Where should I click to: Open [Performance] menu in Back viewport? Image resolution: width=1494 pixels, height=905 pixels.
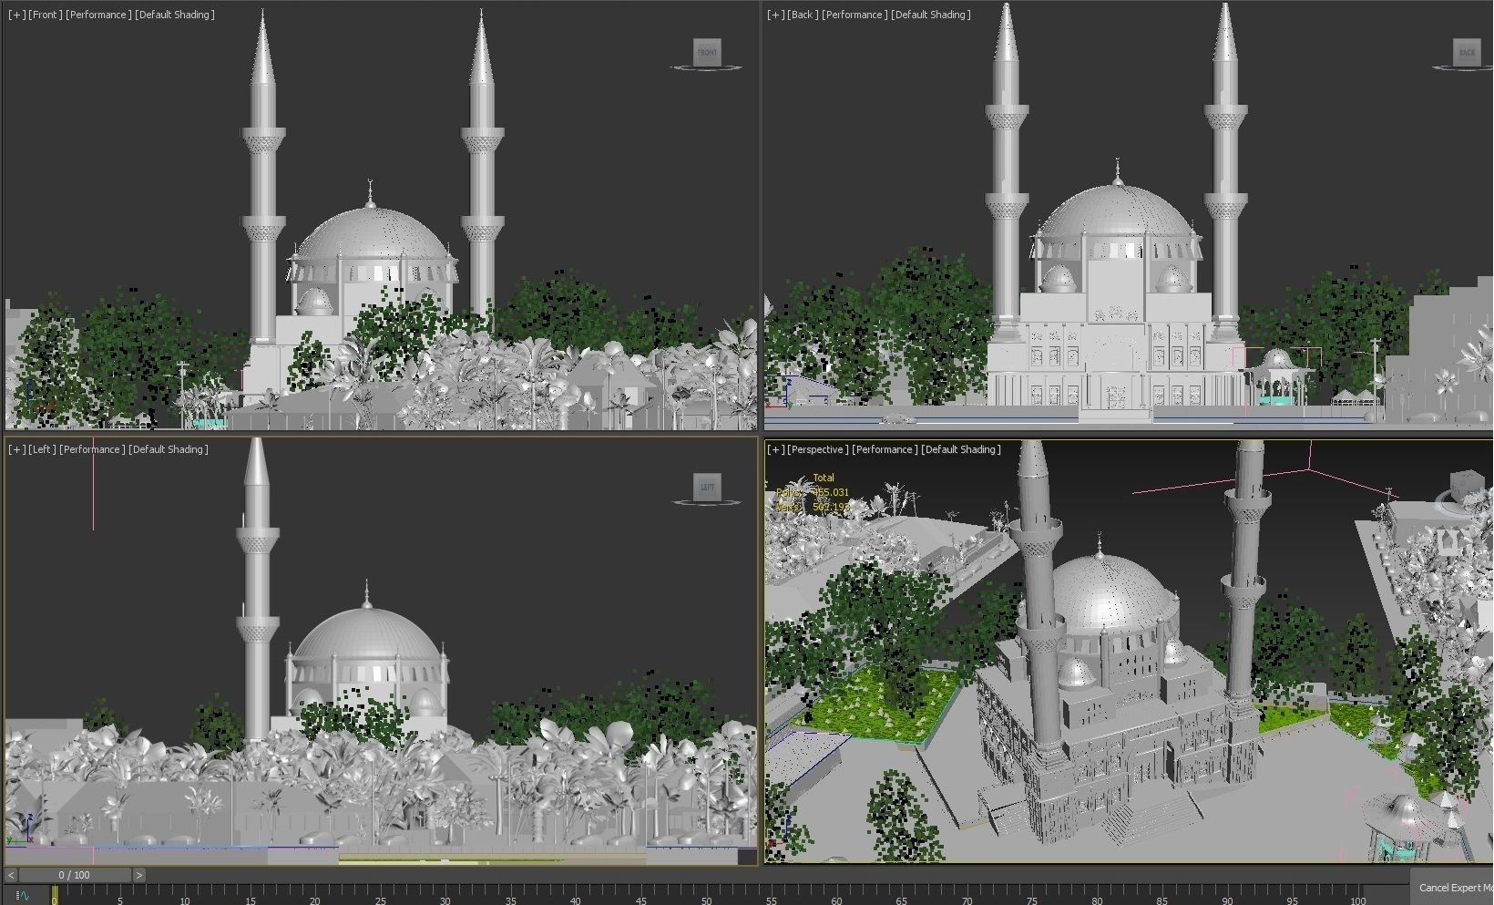coord(854,15)
